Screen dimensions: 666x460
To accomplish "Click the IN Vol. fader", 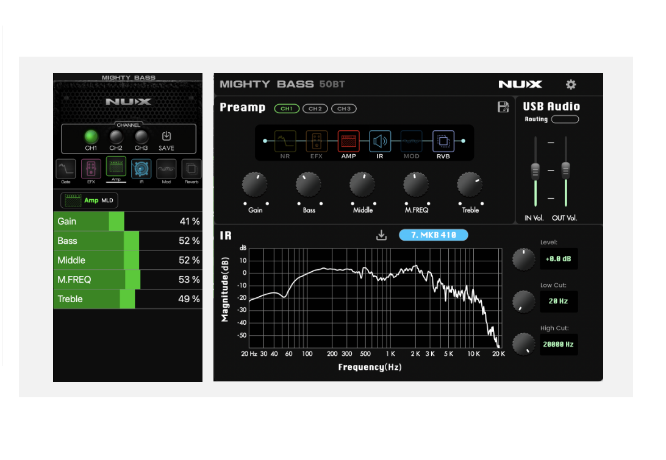I will coord(535,171).
